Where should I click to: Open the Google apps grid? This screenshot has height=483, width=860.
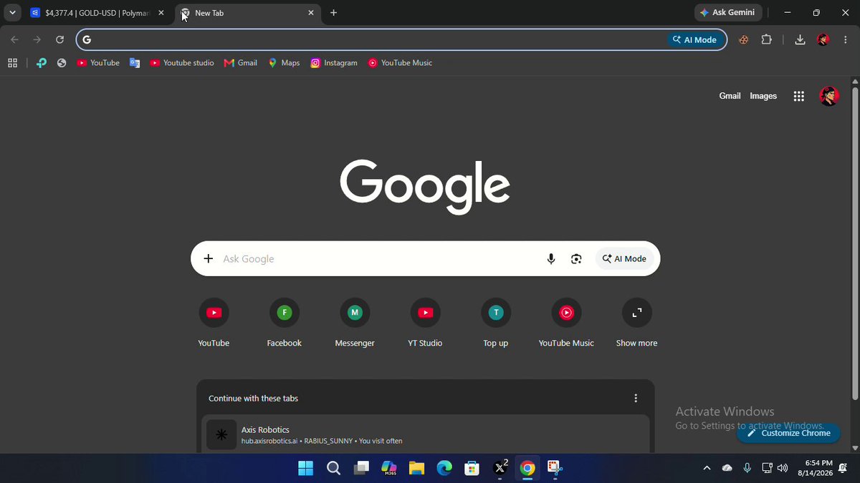(799, 96)
